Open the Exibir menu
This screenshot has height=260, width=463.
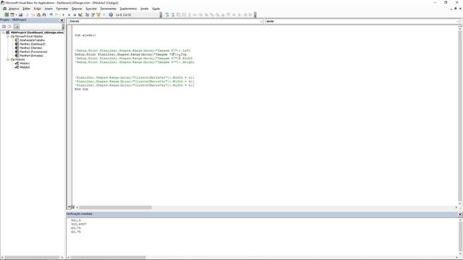tap(38, 9)
